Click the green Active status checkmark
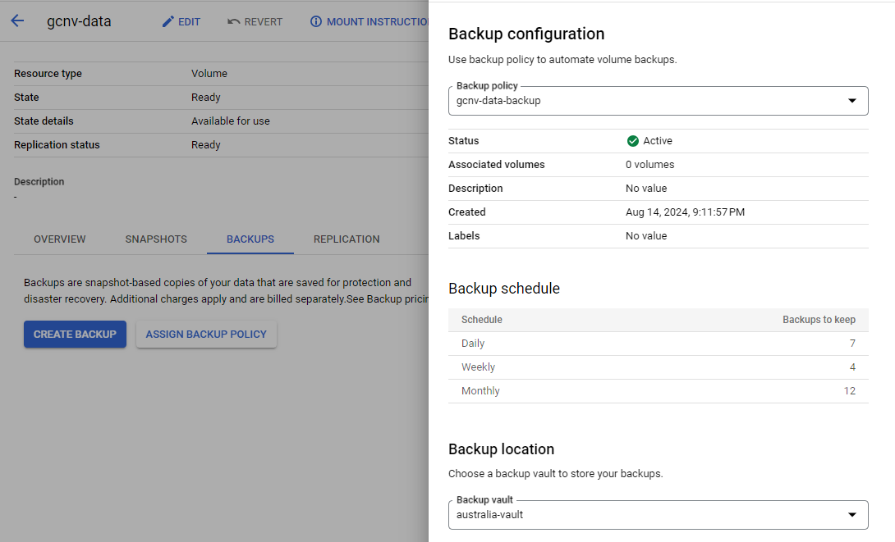 (633, 141)
